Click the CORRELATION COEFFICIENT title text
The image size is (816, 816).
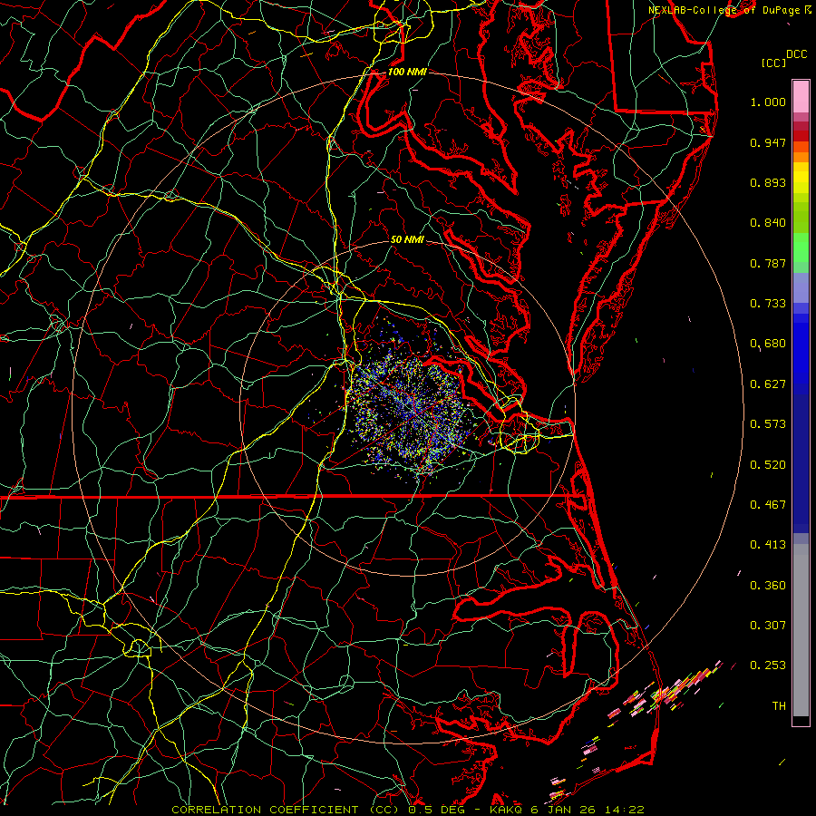click(265, 810)
